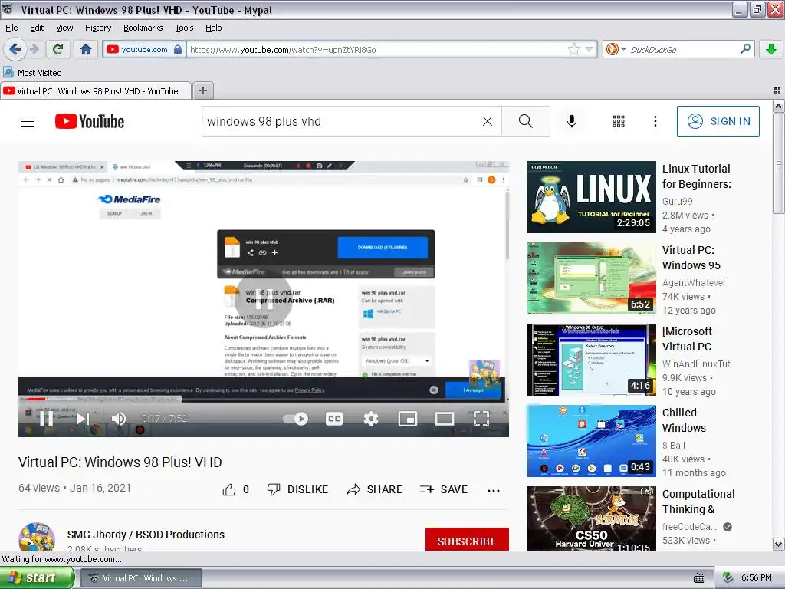The height and width of the screenshot is (589, 785).
Task: Toggle the autoplay switch
Action: (x=295, y=419)
